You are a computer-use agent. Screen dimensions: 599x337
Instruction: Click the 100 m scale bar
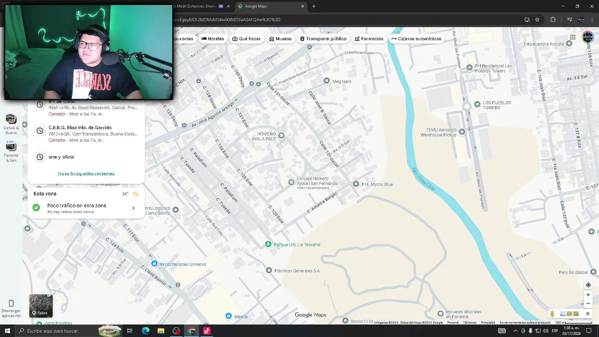(x=575, y=322)
